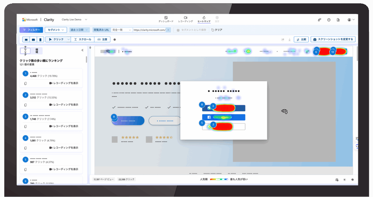Click heatmap marker 5 on the dialog
The image size is (373, 197).
[202, 123]
